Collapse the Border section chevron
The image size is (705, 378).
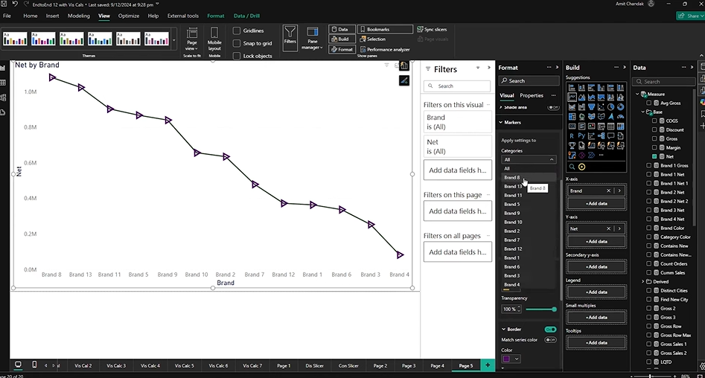[x=503, y=330]
